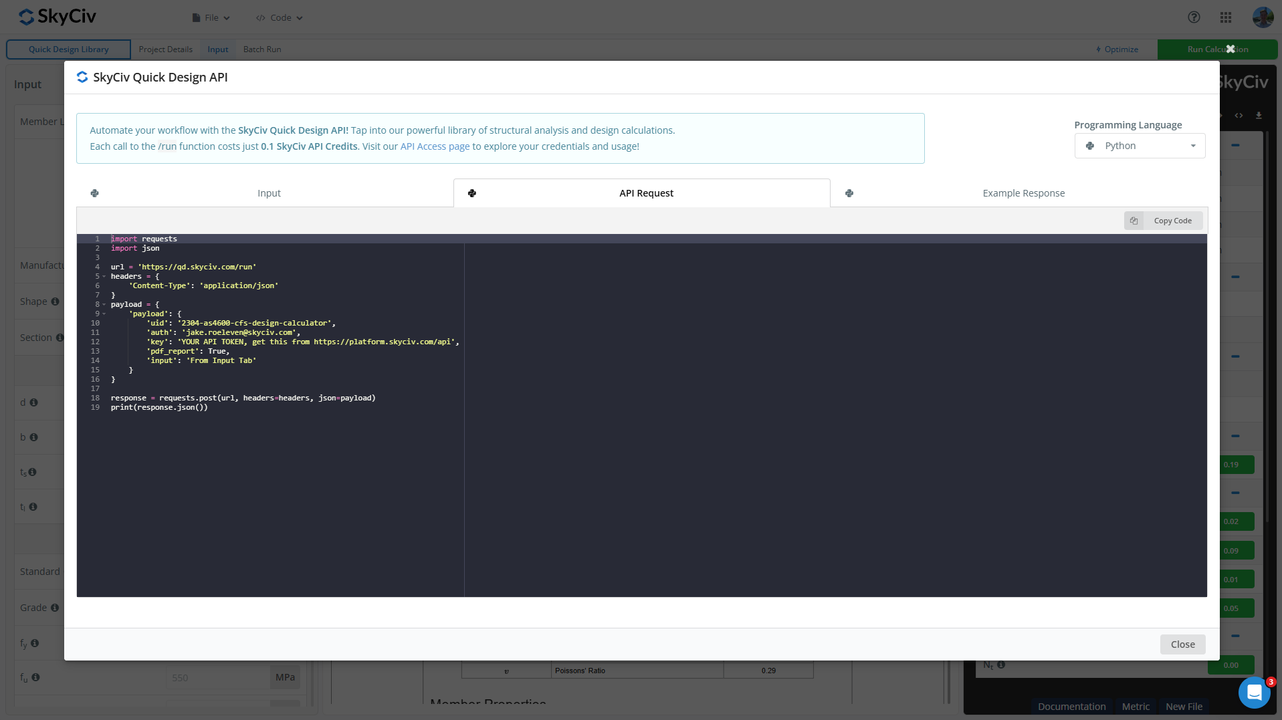
Task: Click Run Calculation button
Action: click(x=1217, y=49)
